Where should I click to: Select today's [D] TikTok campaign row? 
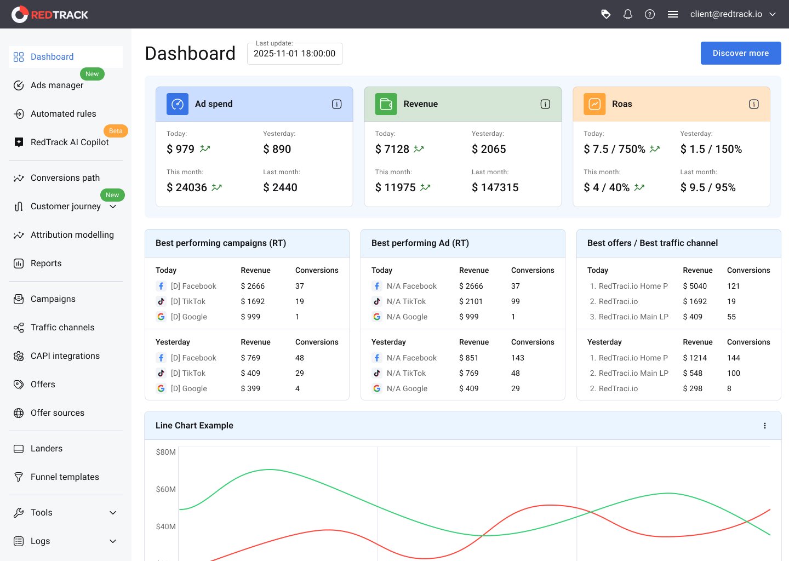tap(247, 301)
